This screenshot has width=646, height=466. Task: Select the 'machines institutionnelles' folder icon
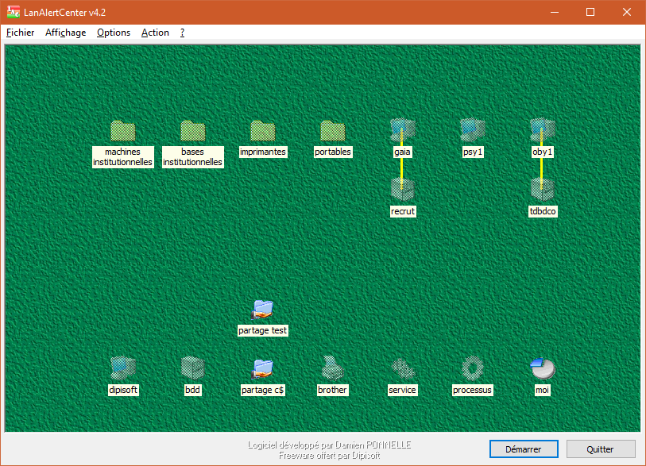tap(122, 131)
